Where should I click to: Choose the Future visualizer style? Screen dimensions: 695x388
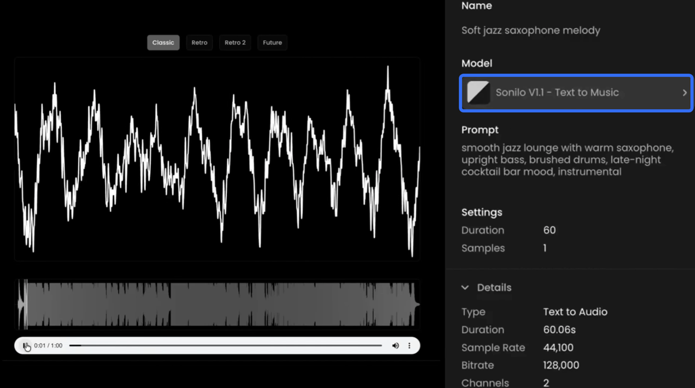272,43
